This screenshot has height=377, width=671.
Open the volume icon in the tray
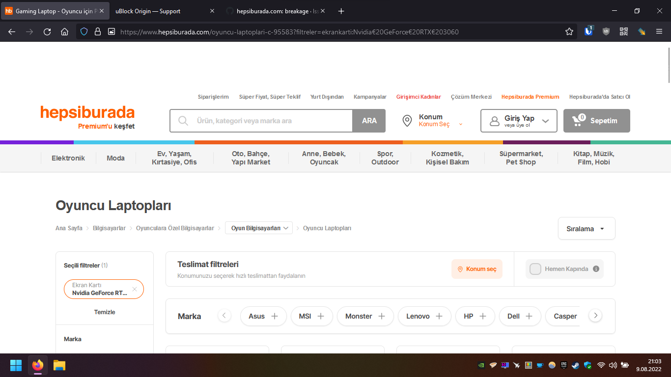point(613,365)
